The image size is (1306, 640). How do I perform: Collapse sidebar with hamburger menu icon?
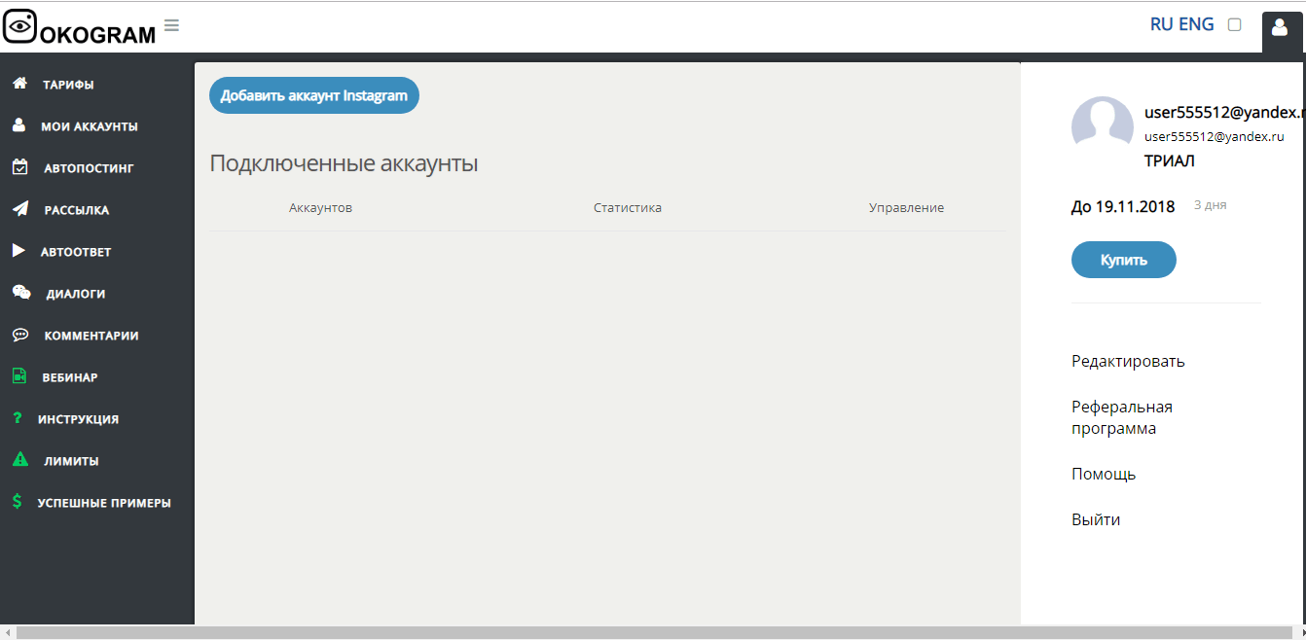[171, 25]
